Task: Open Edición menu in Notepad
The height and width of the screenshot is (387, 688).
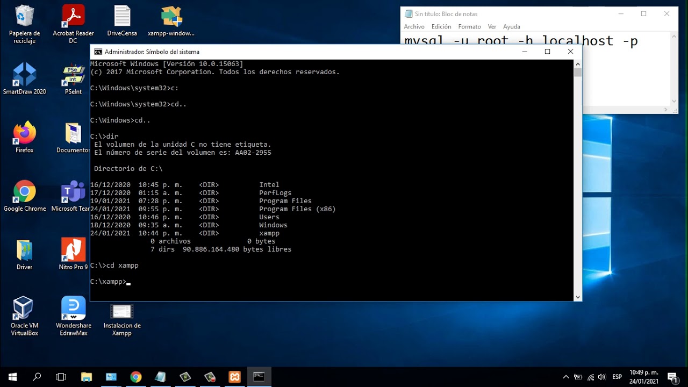Action: click(x=441, y=27)
